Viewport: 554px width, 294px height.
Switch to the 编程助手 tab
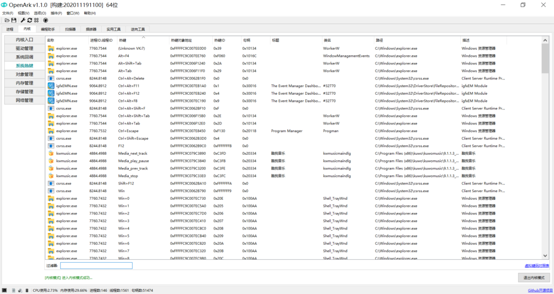tap(48, 29)
